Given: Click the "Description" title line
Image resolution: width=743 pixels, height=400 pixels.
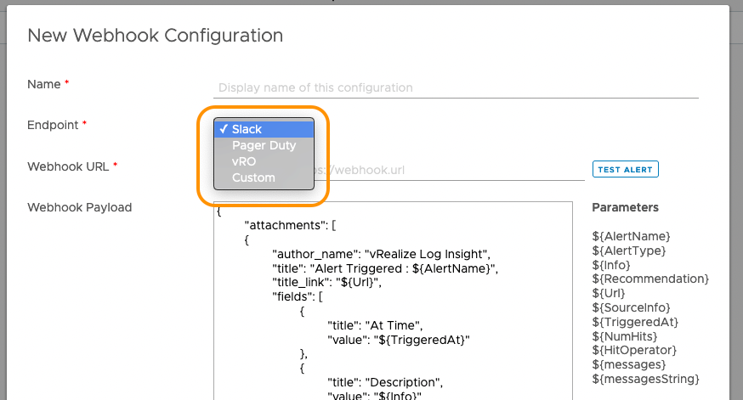Looking at the screenshot, I should tap(385, 382).
